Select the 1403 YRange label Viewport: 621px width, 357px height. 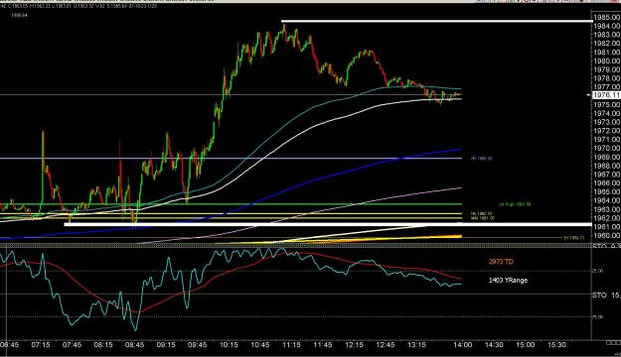(508, 281)
